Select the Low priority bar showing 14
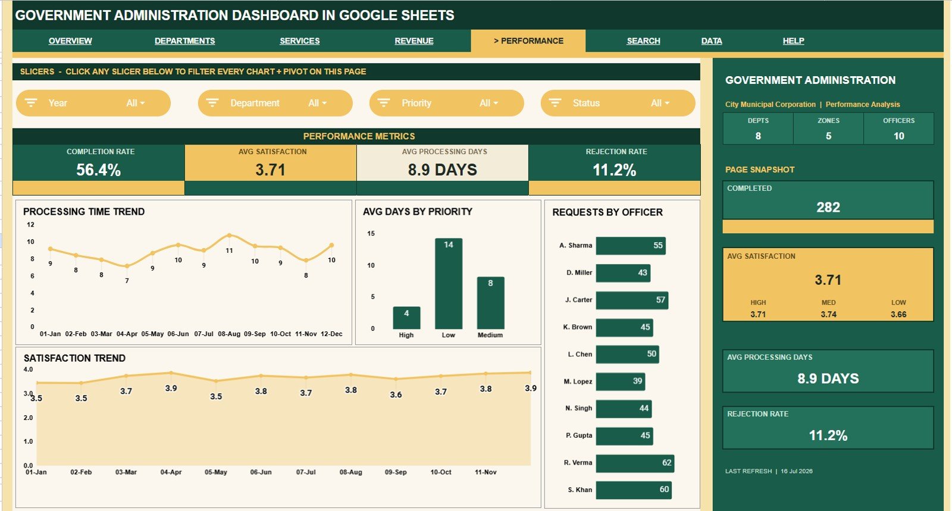The height and width of the screenshot is (511, 952). click(x=449, y=284)
